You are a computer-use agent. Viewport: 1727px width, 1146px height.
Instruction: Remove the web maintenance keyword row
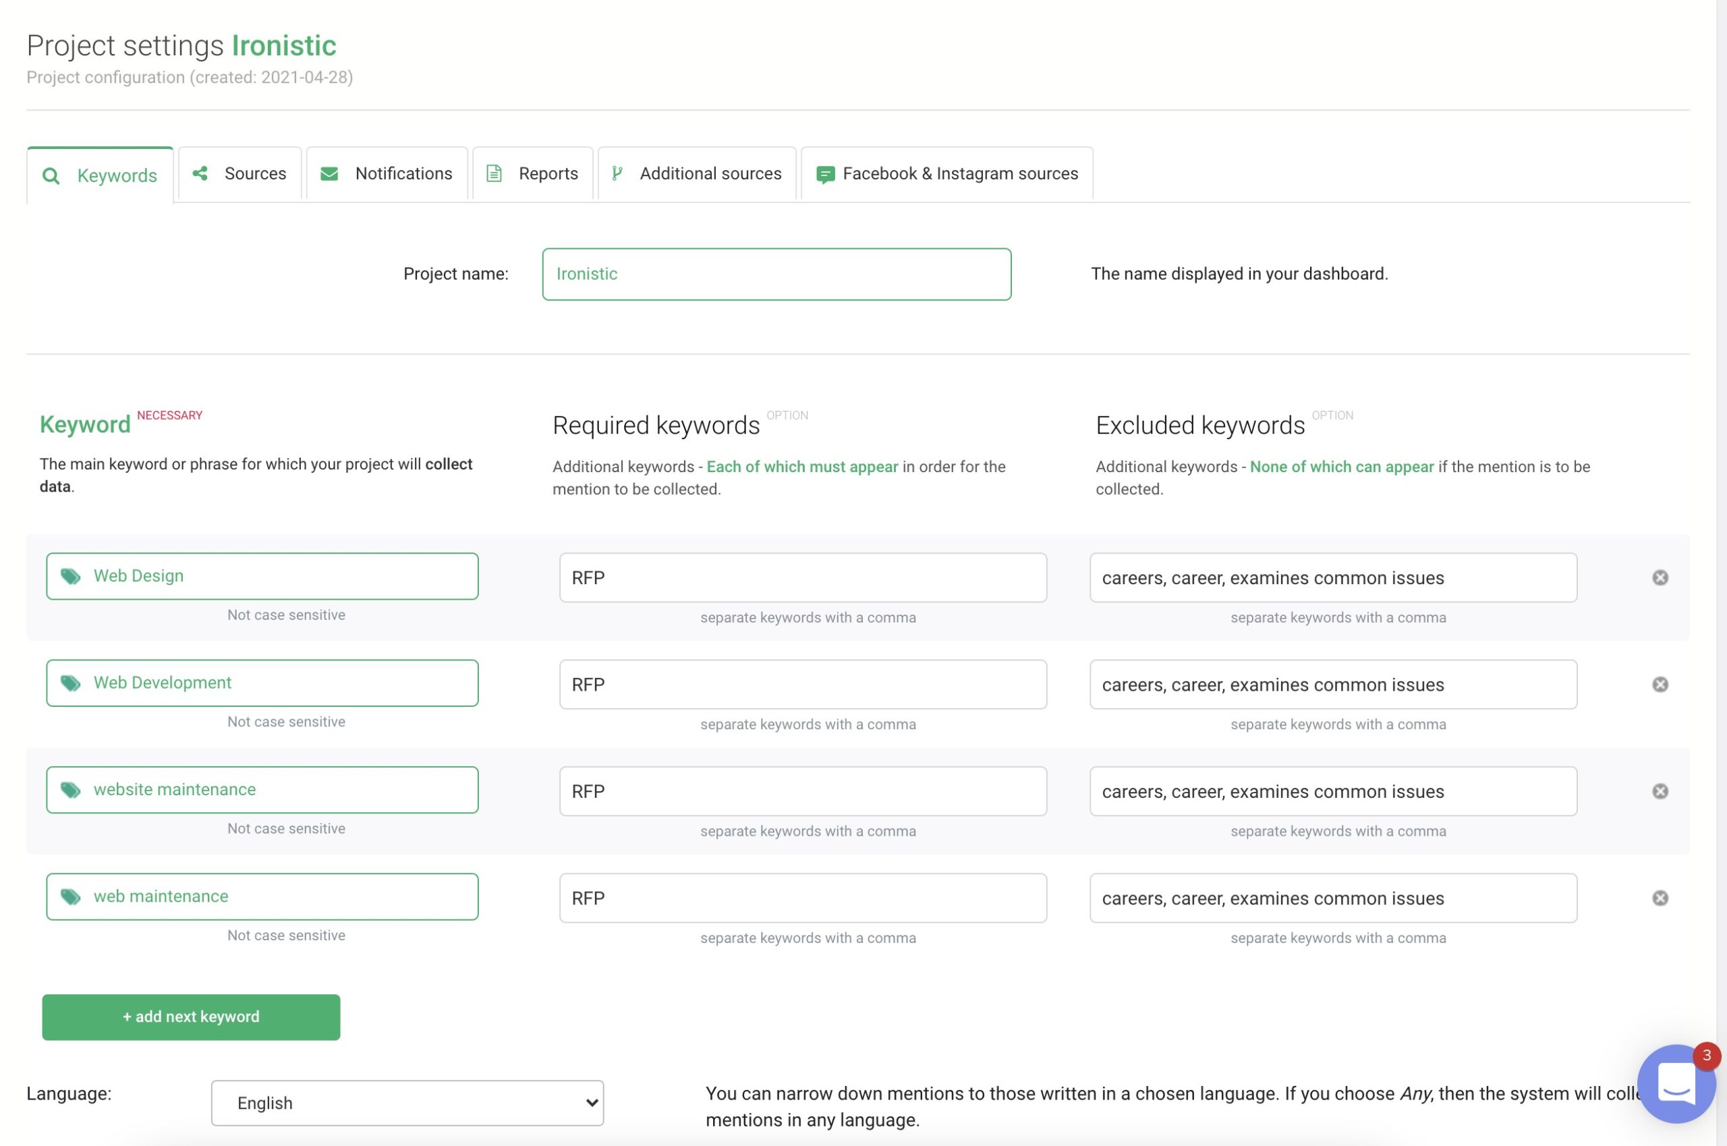point(1660,898)
